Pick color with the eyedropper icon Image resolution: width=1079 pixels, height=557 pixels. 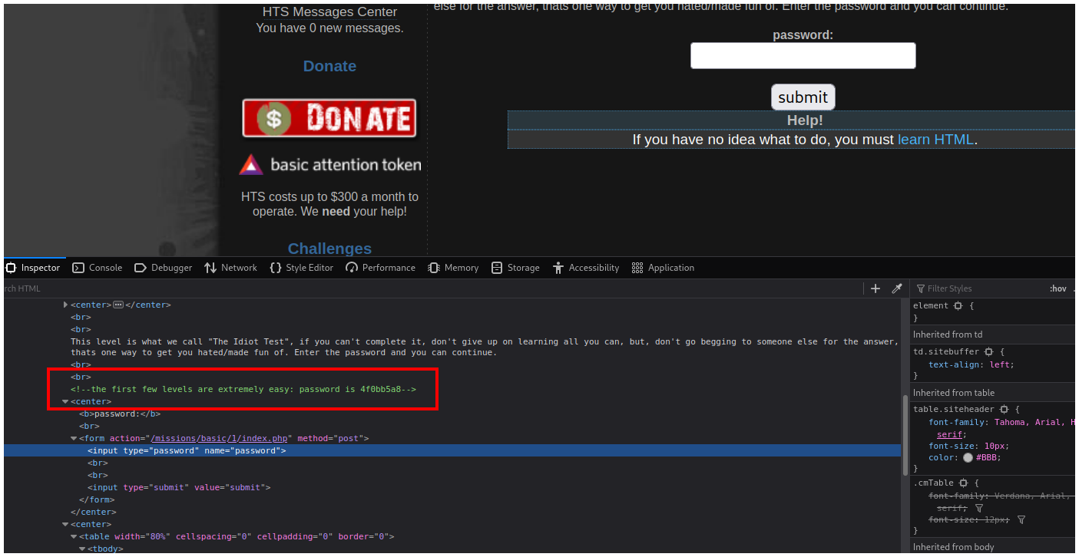896,288
